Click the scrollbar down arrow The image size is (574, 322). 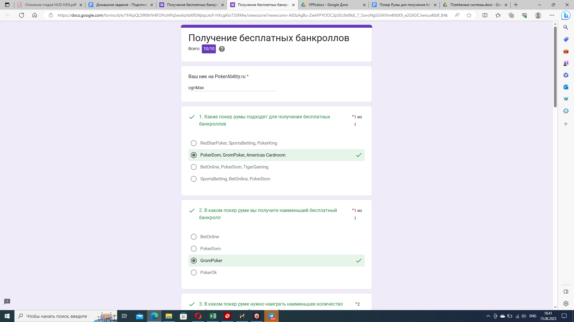pyautogui.click(x=555, y=307)
